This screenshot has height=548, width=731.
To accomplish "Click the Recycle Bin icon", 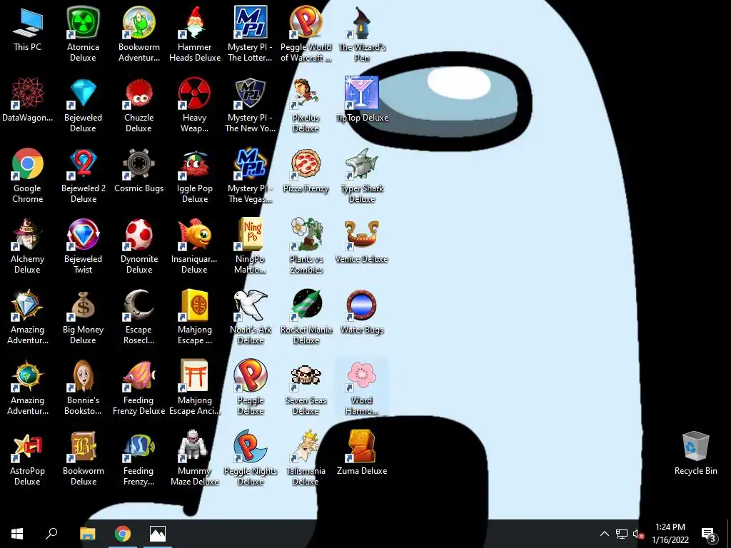I will [x=695, y=447].
